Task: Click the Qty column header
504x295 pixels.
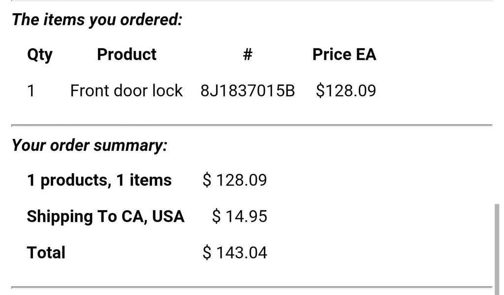Action: [40, 55]
